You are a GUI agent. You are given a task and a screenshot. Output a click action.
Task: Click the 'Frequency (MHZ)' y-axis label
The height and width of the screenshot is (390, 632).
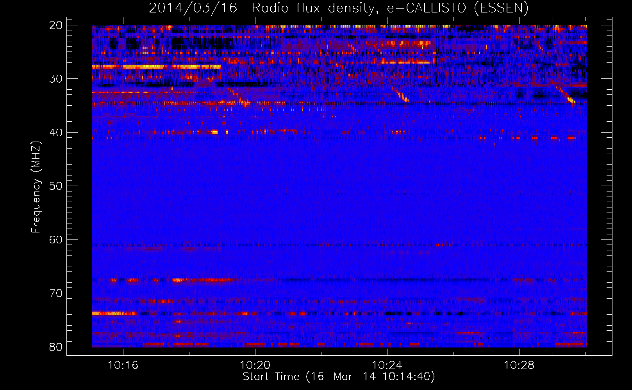[36, 188]
